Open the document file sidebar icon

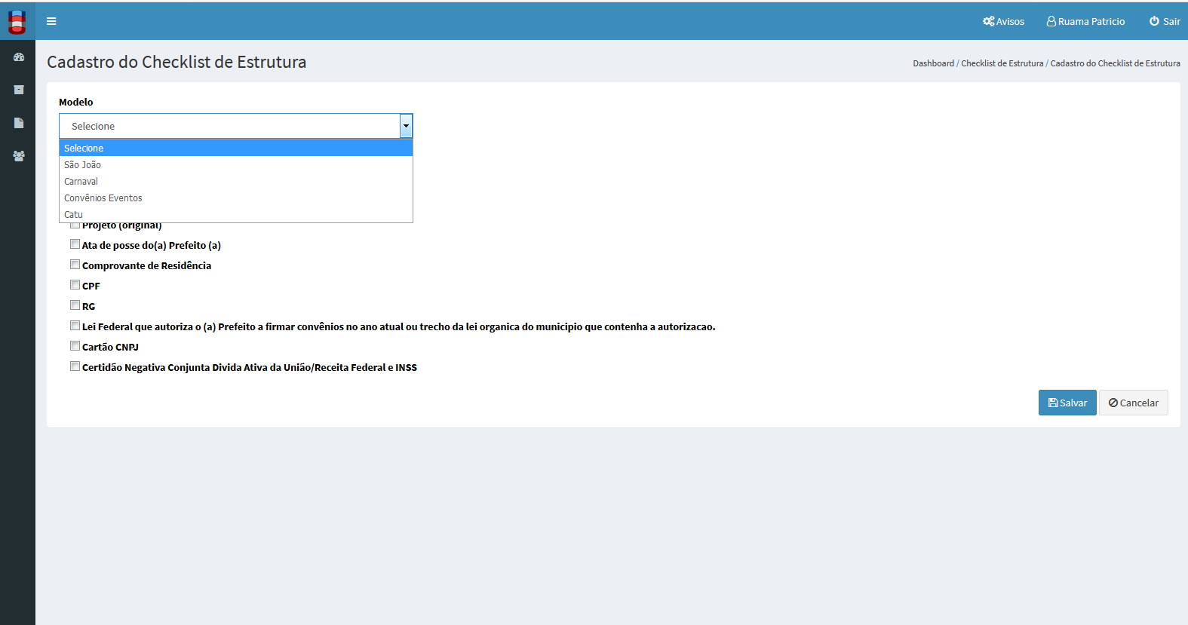(19, 123)
